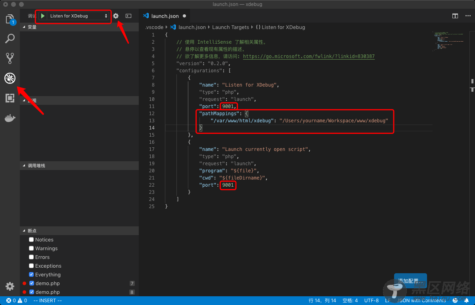Collapse the 变量 section
Image resolution: width=475 pixels, height=305 pixels.
coord(79,27)
